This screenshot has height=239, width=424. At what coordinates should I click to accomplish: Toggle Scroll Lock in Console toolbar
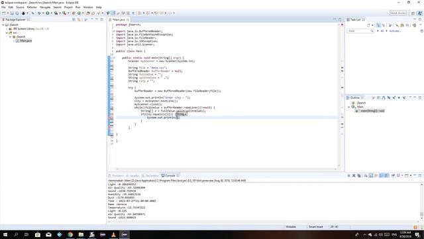(x=371, y=175)
